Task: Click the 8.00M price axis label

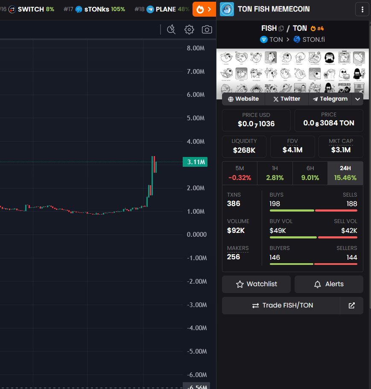Action: click(x=196, y=48)
